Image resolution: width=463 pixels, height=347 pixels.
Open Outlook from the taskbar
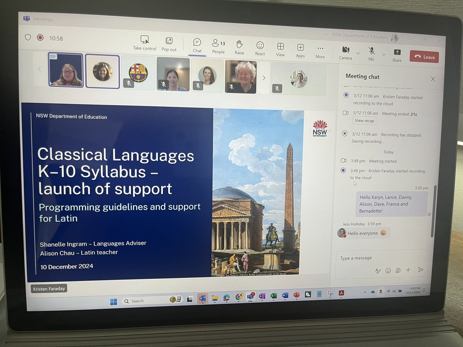(x=202, y=298)
